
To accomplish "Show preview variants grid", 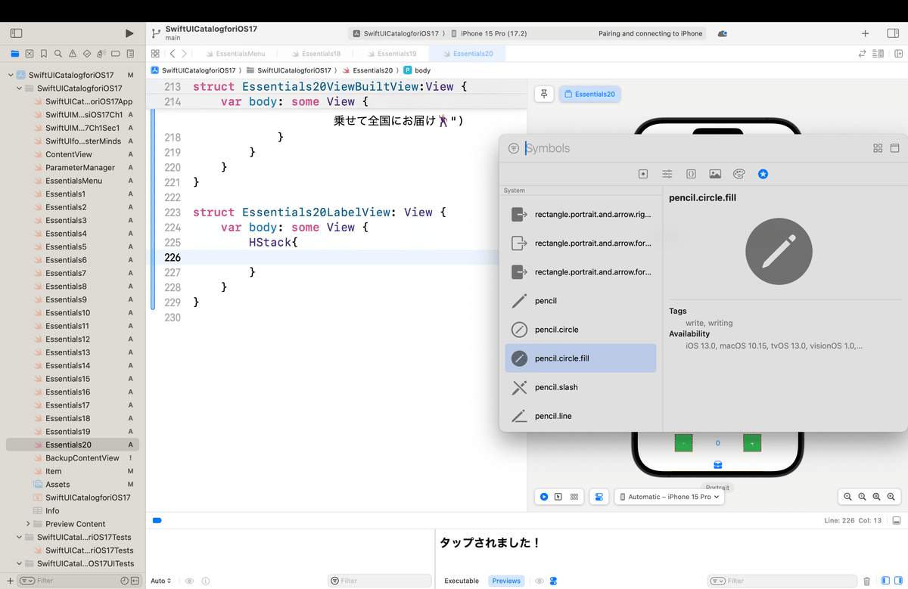I will 574,497.
